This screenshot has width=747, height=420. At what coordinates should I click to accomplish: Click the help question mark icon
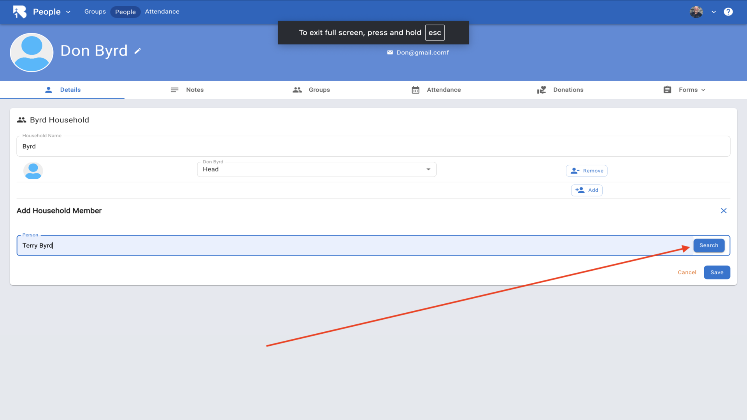pyautogui.click(x=728, y=12)
